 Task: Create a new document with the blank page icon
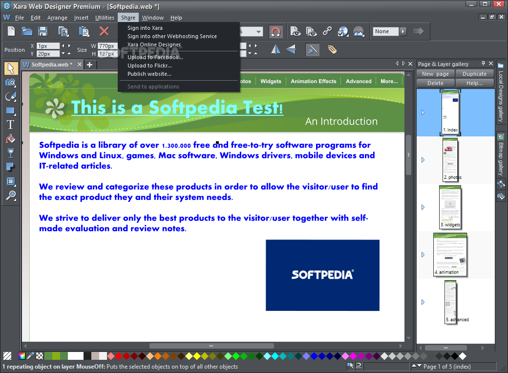click(11, 31)
